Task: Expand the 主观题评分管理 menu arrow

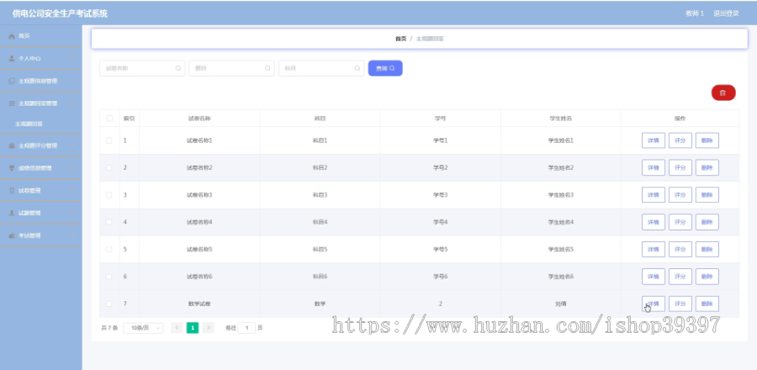Action: (x=72, y=145)
